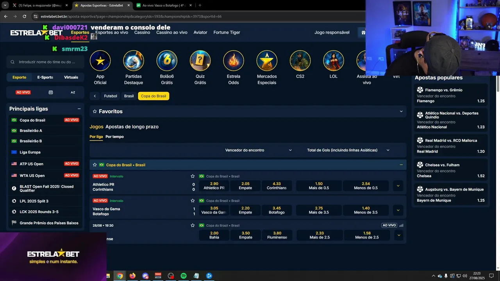Viewport: 500px width, 281px height.
Task: Open a new browser tab with plus
Action: [200, 5]
